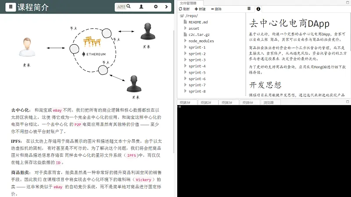This screenshot has width=351, height=197.
Task: Click the c2c.tar.gz file icon
Action: pos(185,35)
